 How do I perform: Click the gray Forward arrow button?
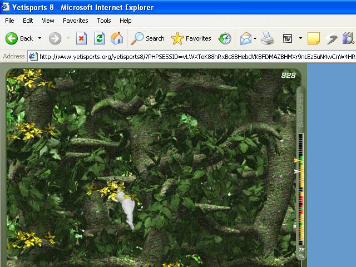tap(55, 38)
